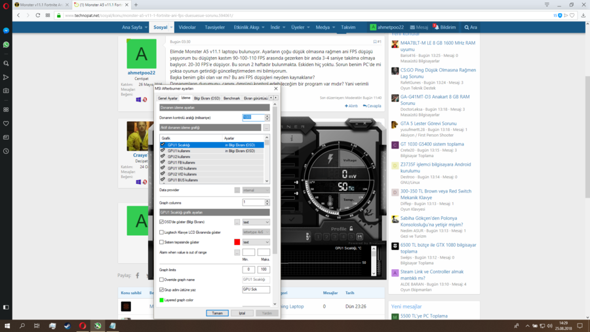Toggle GPU1 FB kullanımı graph checkmark
This screenshot has height=332, width=590.
(x=163, y=162)
